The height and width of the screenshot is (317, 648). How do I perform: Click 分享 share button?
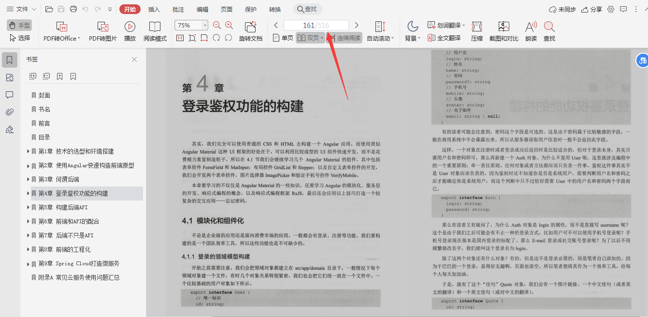[592, 9]
